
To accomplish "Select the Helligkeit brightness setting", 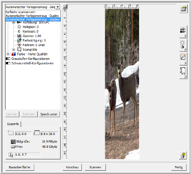I will 31,27.
